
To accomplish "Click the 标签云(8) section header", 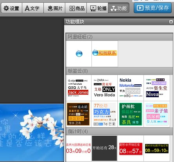I will pyautogui.click(x=119, y=71).
